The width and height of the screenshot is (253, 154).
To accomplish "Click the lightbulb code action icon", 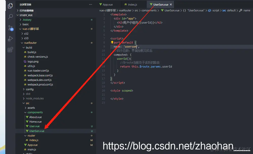I will (112, 42).
